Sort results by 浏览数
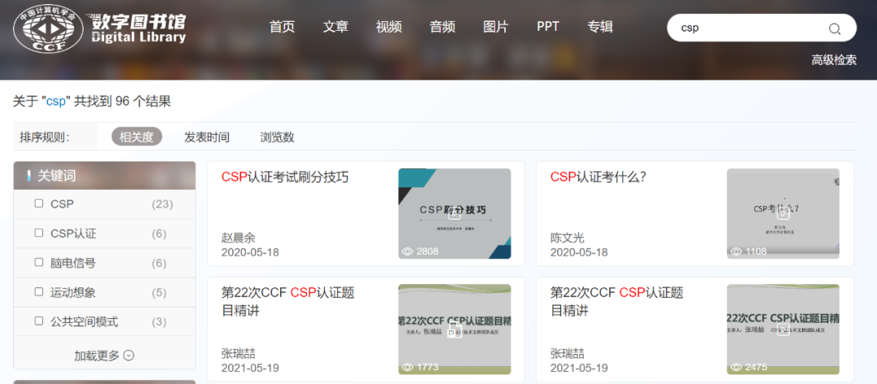877x384 pixels. (277, 137)
